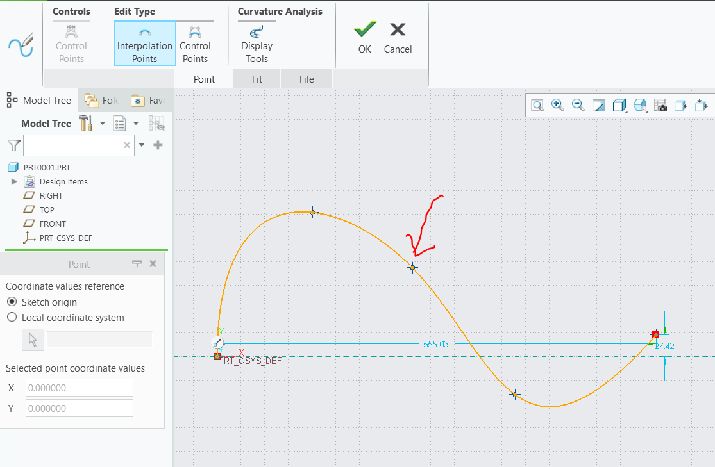Expand Design Items in the model tree
This screenshot has height=467, width=715.
(14, 181)
